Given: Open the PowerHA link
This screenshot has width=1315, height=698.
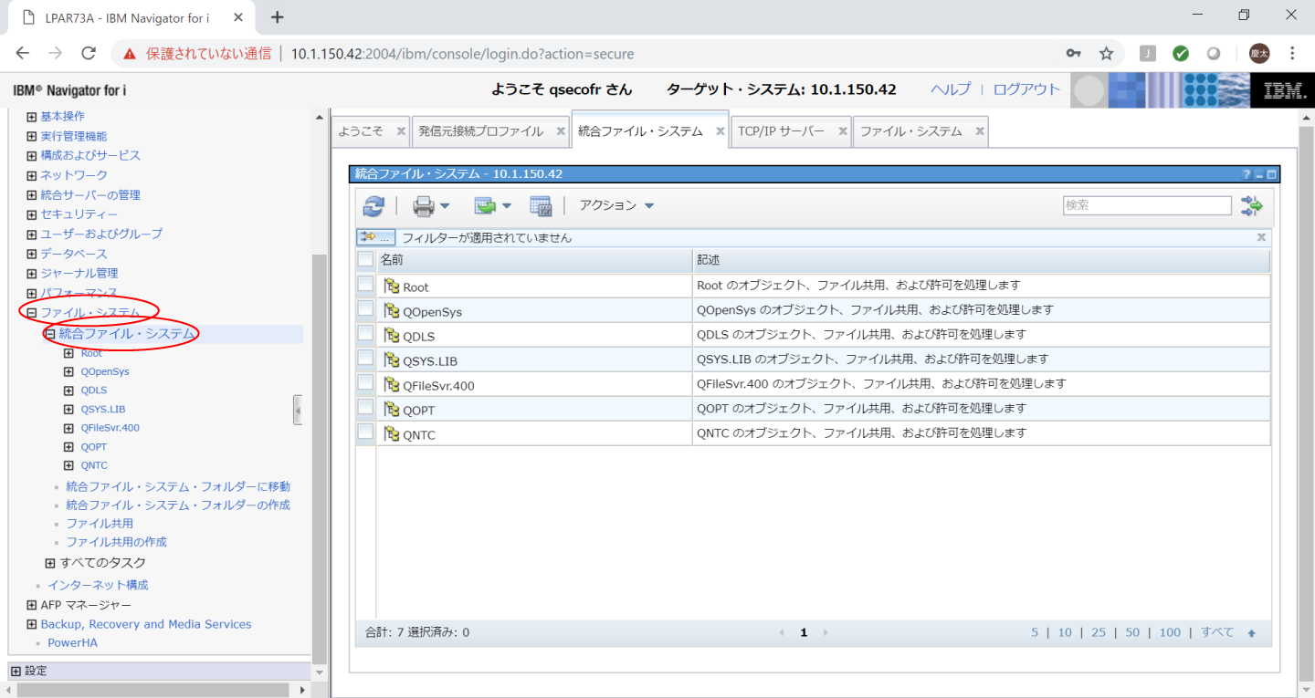Looking at the screenshot, I should click(72, 642).
